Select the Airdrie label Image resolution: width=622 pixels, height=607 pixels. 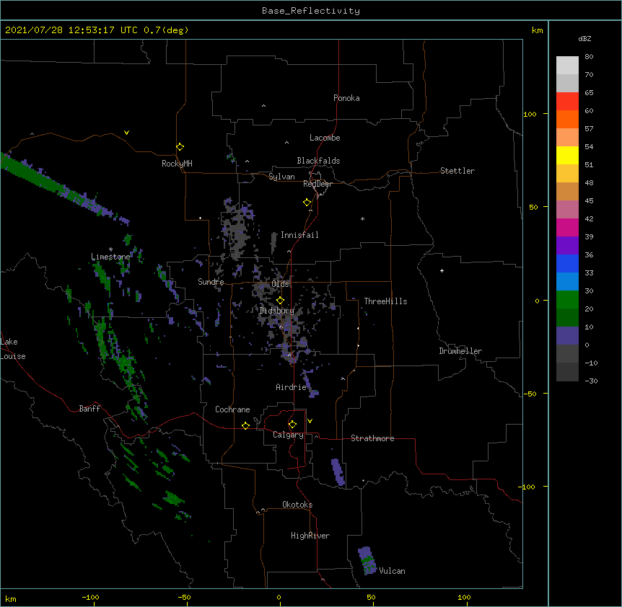click(291, 387)
